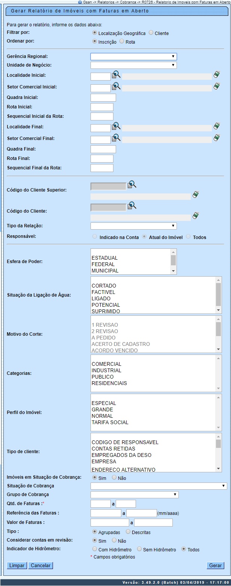Click eraser icon for Setor Comercial Final
Viewport: 231px width, 586px height.
[216, 138]
